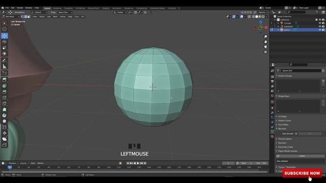This screenshot has height=183, width=326.
Task: Open the Edit Mode dropdown
Action: 11,17
